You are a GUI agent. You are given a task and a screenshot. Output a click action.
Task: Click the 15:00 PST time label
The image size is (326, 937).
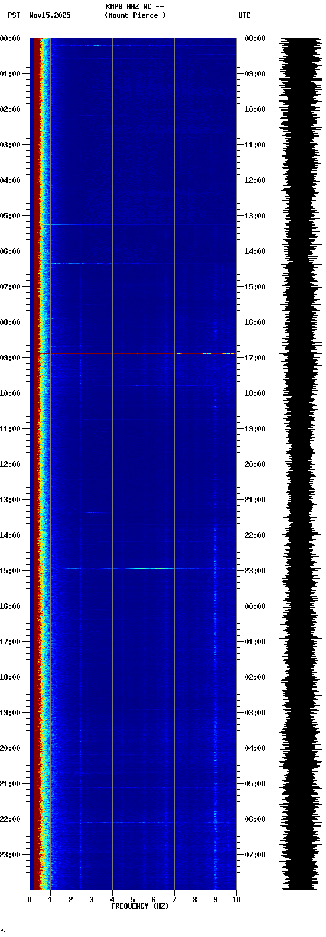10,571
